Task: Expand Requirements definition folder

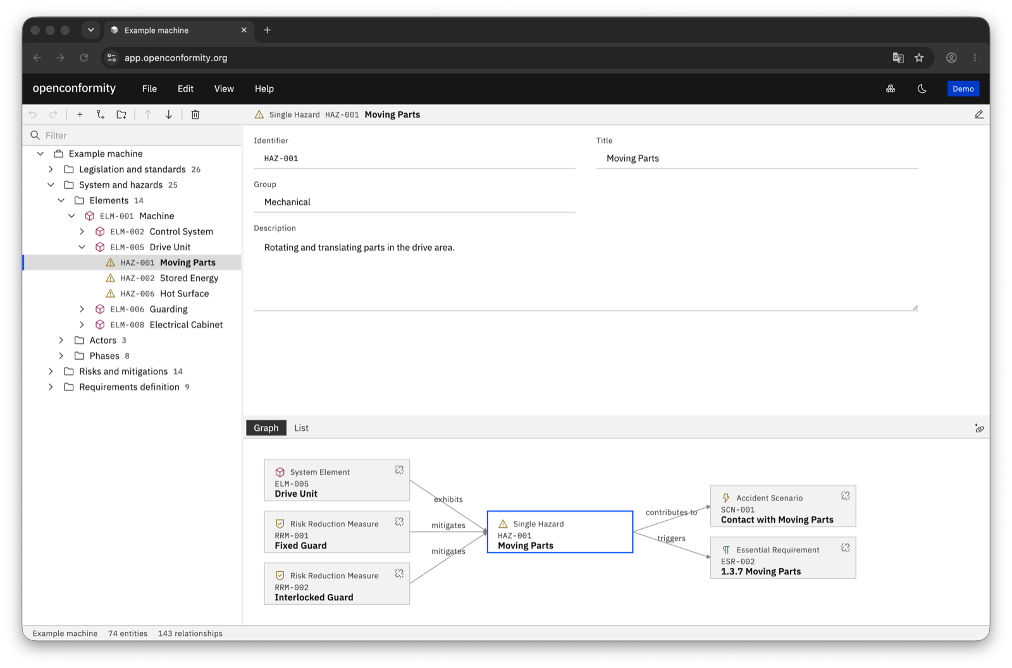Action: point(51,387)
